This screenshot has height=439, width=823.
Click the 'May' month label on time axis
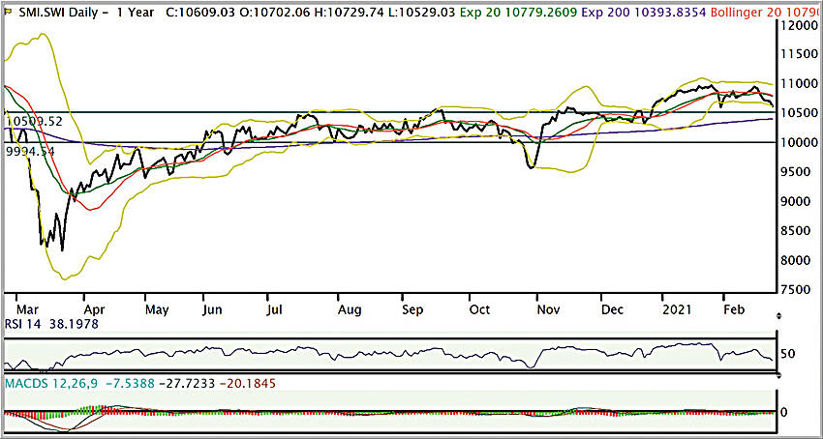(157, 309)
